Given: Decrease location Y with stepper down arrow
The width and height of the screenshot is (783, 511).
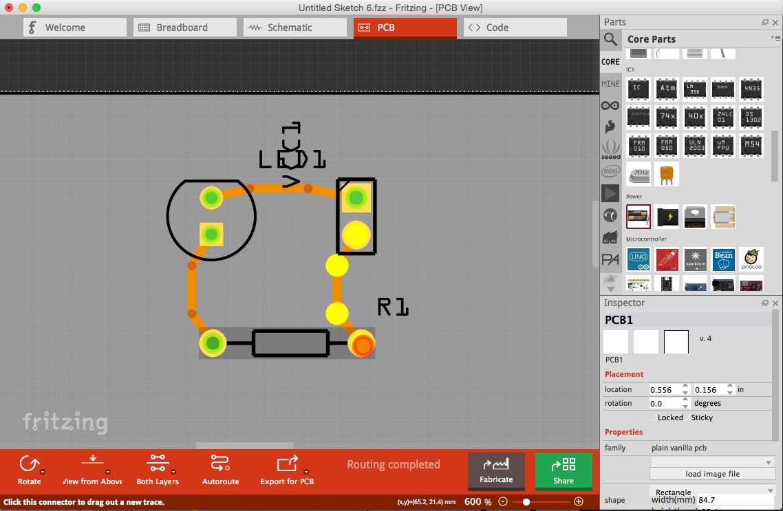Looking at the screenshot, I should click(x=730, y=393).
